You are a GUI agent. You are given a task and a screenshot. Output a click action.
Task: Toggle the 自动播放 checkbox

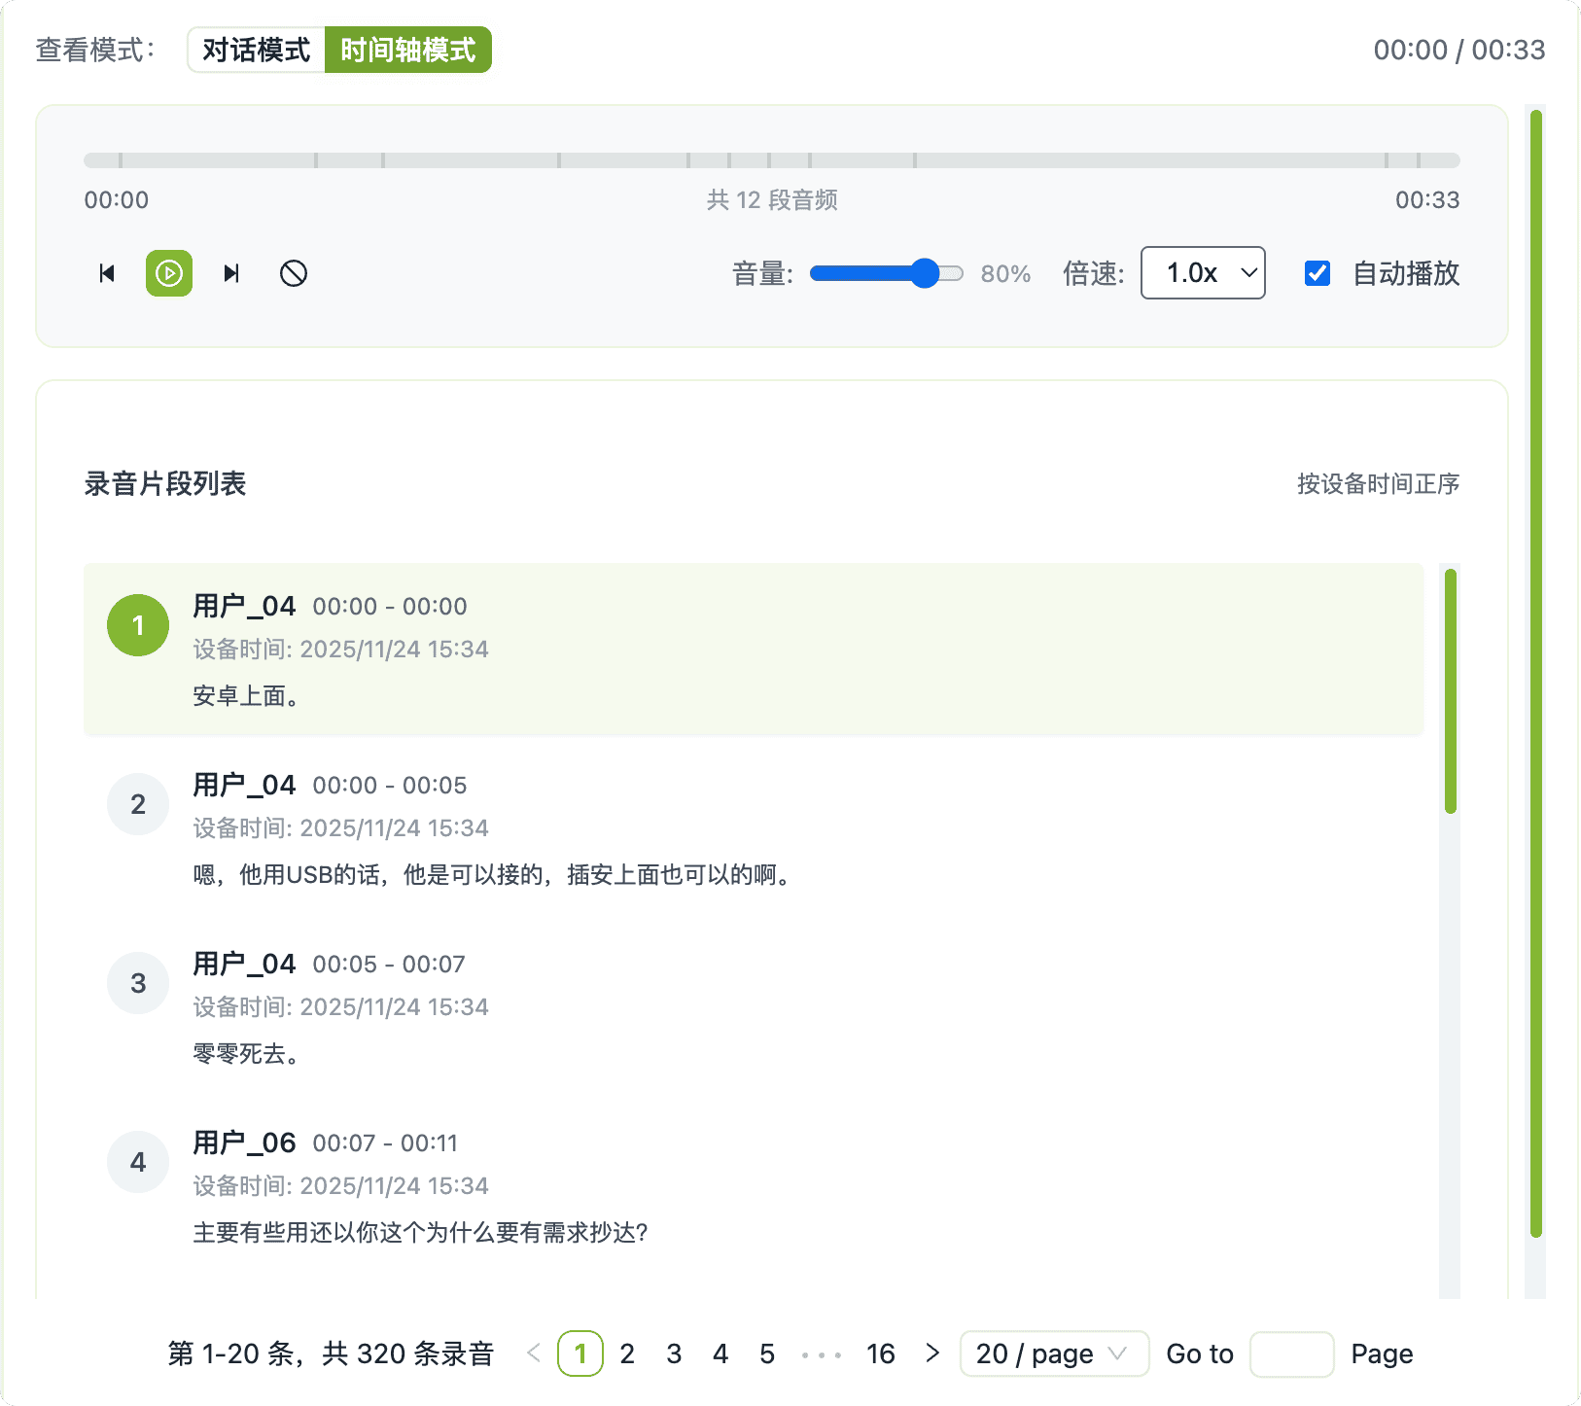point(1317,273)
